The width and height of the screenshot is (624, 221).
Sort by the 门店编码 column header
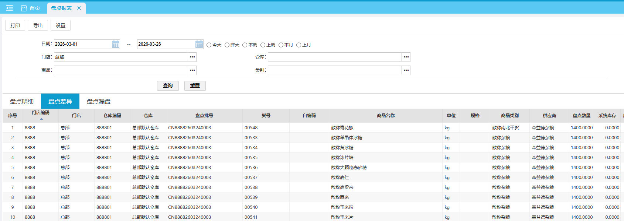[x=41, y=113]
